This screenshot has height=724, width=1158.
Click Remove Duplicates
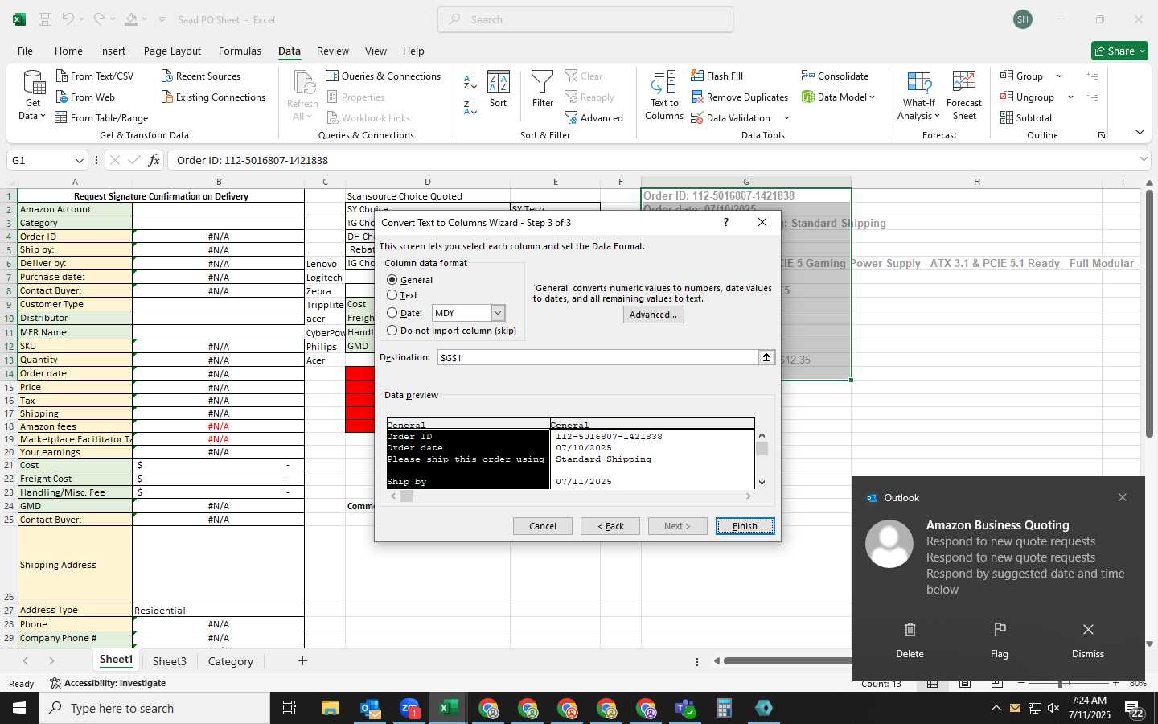click(739, 97)
